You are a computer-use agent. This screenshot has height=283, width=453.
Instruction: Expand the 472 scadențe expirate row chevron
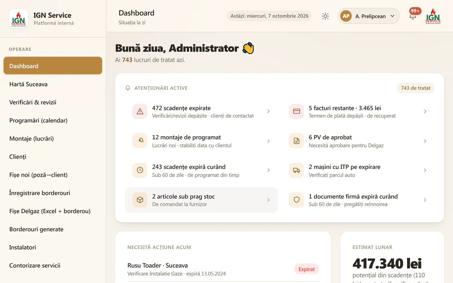(268, 111)
